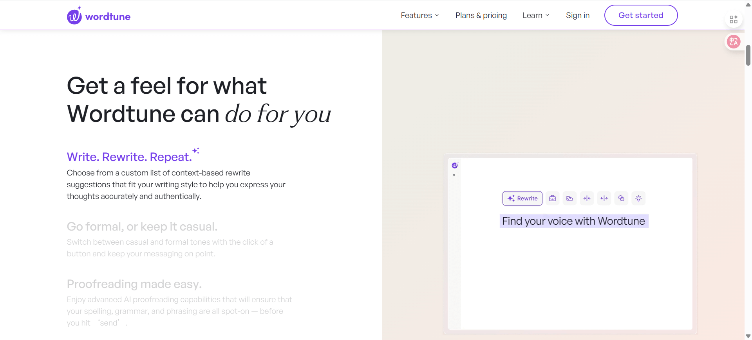This screenshot has height=340, width=752.
Task: Click the small Wordtune icon in demo sidebar
Action: click(455, 165)
